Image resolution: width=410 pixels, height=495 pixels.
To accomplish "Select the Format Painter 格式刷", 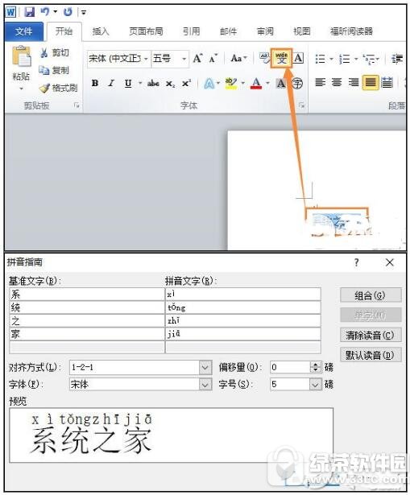I will (59, 88).
